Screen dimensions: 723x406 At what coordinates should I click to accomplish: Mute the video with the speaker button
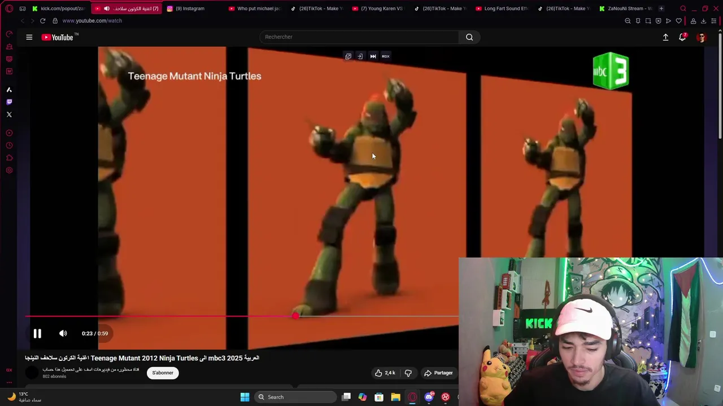point(63,333)
